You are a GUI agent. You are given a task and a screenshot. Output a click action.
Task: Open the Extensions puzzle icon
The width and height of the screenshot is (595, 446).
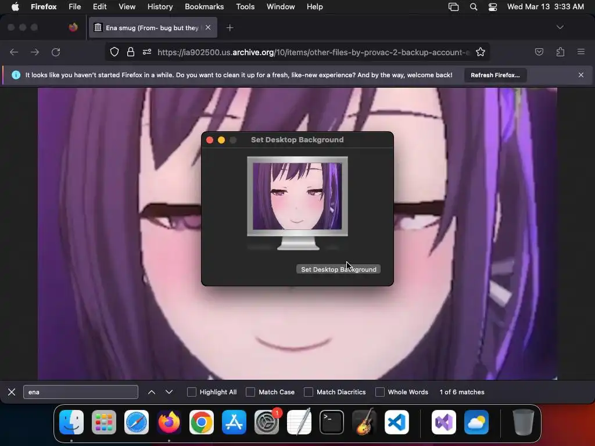coord(560,52)
